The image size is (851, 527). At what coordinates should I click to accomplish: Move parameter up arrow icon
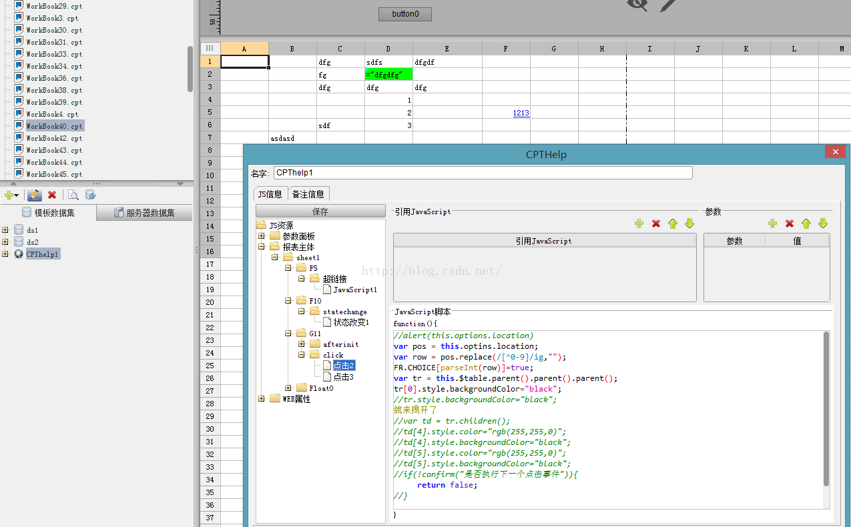click(806, 223)
